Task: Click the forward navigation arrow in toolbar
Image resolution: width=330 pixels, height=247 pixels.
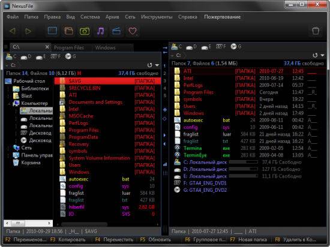Action: (28, 31)
